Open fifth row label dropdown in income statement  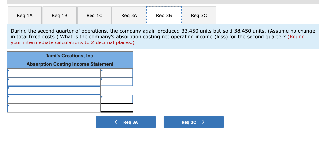point(54,108)
